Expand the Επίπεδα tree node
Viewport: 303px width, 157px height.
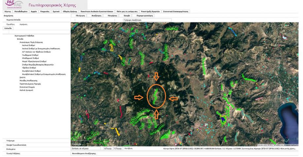click(20, 39)
